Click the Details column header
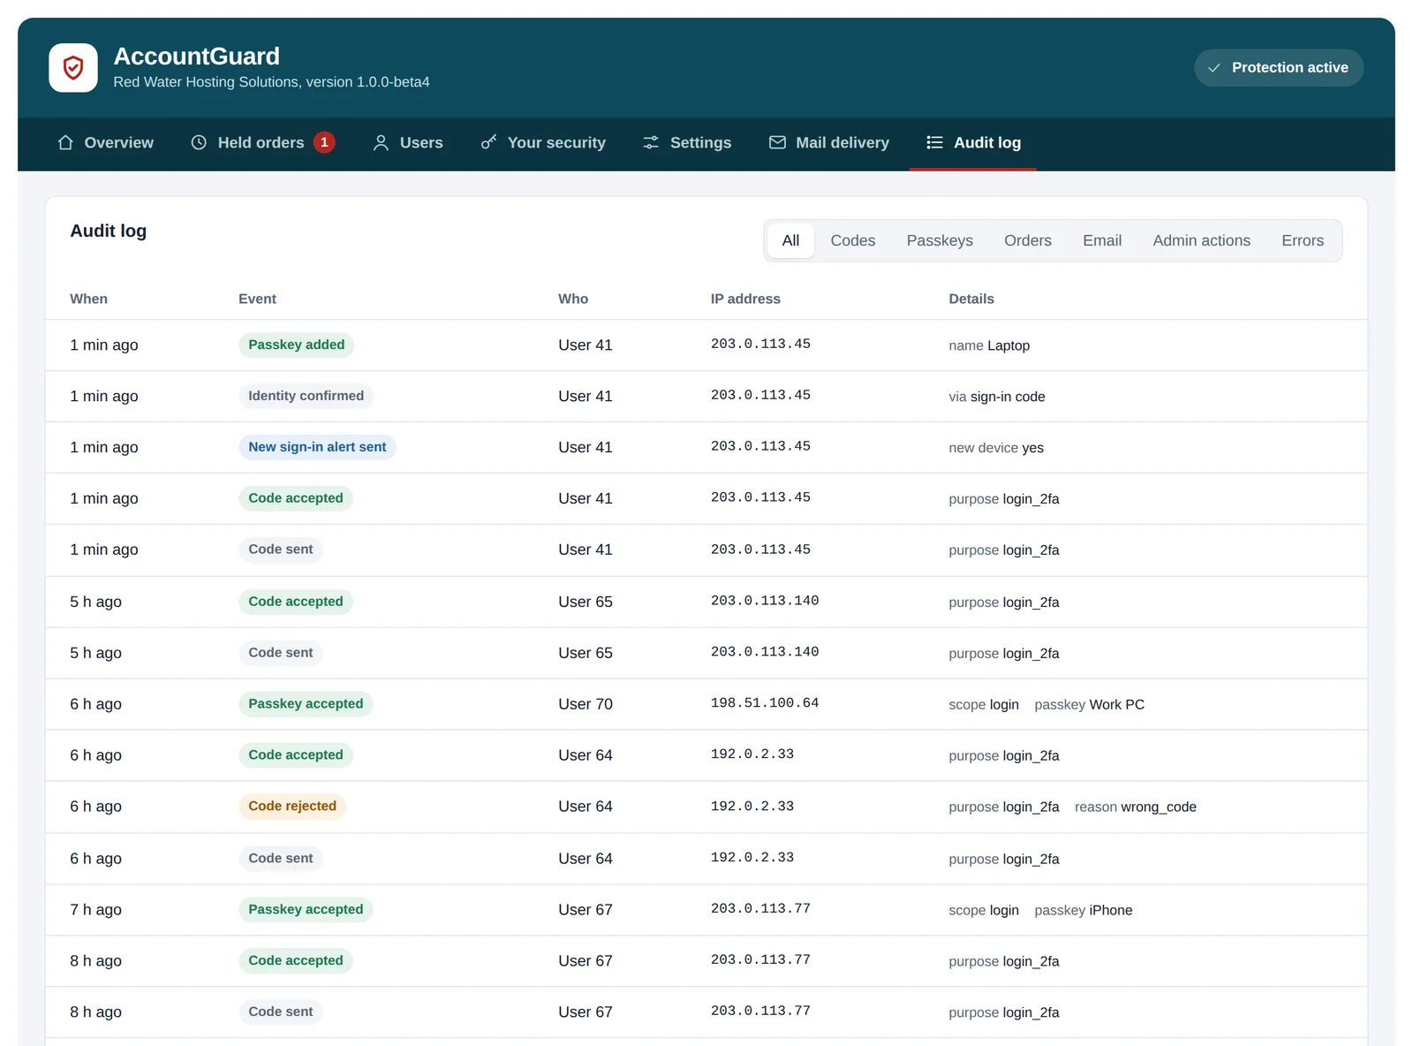The width and height of the screenshot is (1413, 1046). point(971,299)
